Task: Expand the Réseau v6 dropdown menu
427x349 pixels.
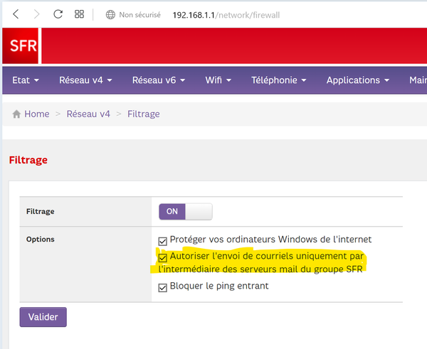Action: pos(159,80)
